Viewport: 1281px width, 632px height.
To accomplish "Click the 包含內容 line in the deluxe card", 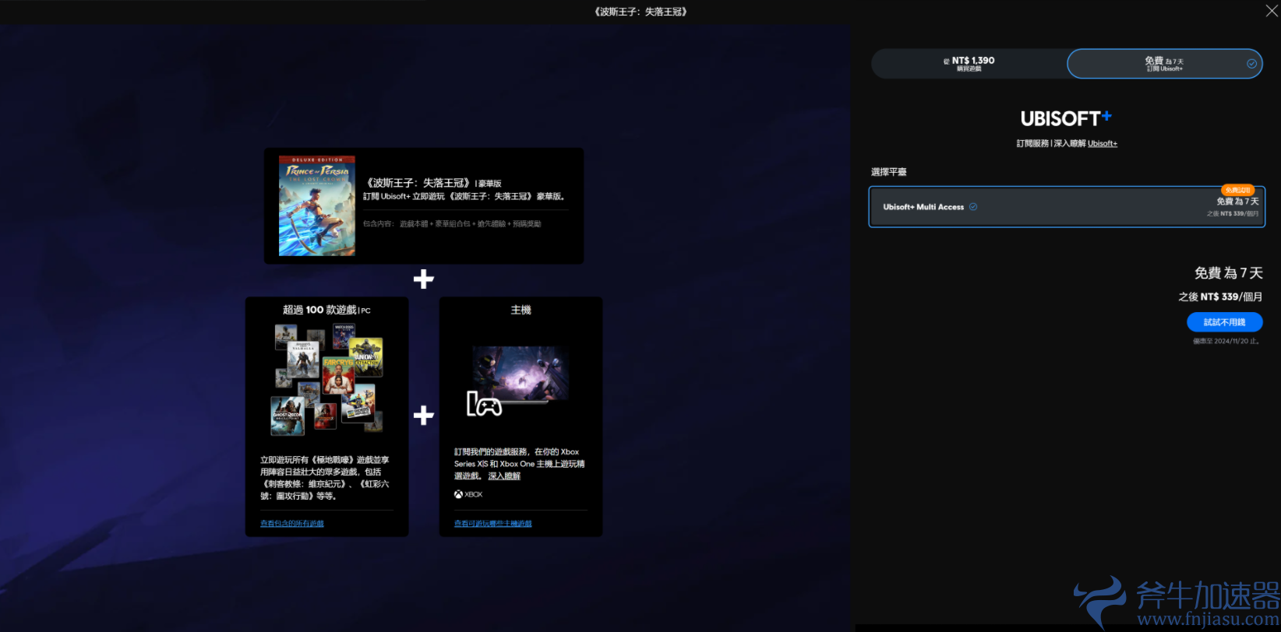I will point(452,224).
